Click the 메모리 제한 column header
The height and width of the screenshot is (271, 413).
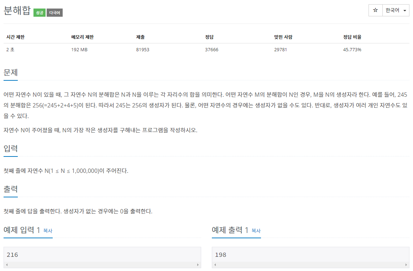click(x=83, y=37)
